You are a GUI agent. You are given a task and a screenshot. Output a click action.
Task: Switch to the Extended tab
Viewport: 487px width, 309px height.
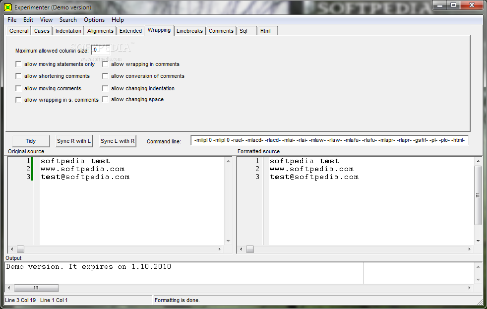click(130, 31)
